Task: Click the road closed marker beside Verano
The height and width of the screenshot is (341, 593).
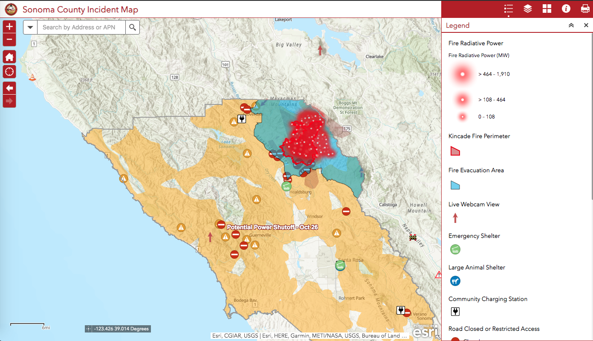Action: pos(407,313)
